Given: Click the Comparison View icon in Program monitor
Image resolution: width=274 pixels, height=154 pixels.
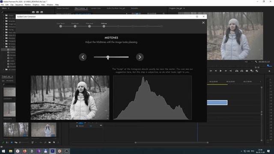Looking at the screenshot, I should tap(252, 71).
